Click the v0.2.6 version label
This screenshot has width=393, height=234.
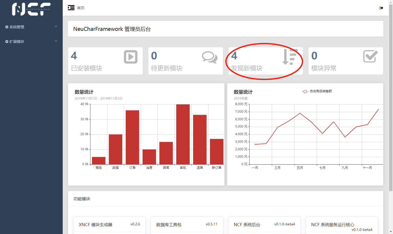pos(135,224)
